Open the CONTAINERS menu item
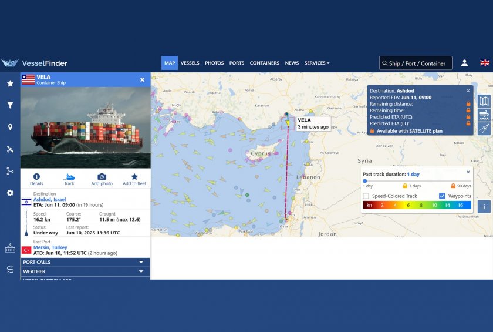The width and height of the screenshot is (493, 332). (x=265, y=63)
